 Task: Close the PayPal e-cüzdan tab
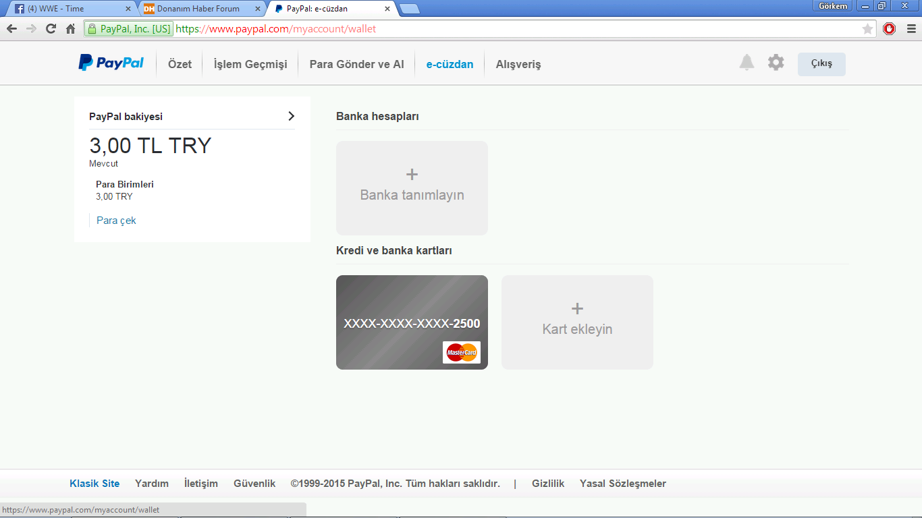pyautogui.click(x=387, y=9)
